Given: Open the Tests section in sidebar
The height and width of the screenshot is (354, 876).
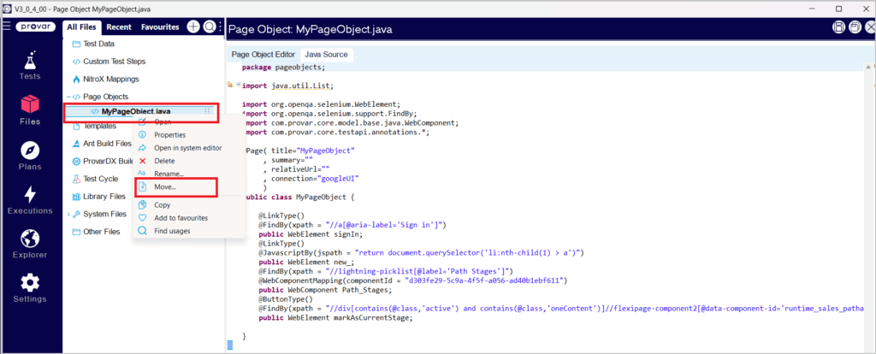Looking at the screenshot, I should point(30,66).
